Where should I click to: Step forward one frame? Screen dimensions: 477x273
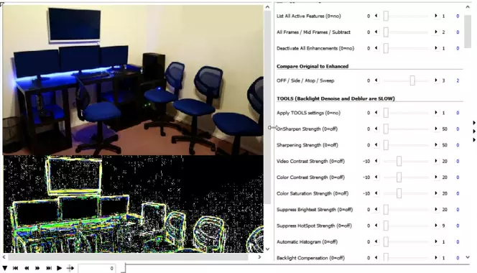37,268
